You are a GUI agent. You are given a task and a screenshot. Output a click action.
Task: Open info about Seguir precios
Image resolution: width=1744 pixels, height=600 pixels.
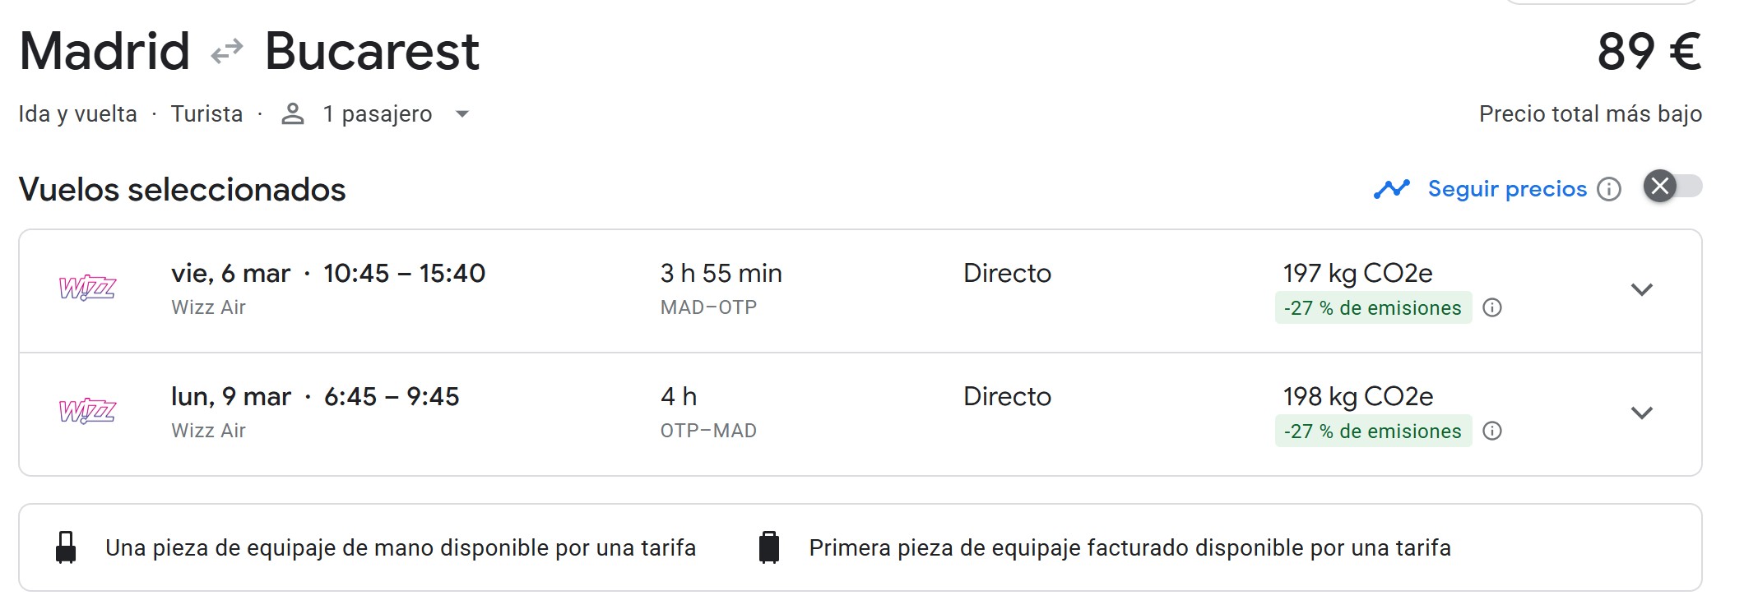[x=1609, y=189]
